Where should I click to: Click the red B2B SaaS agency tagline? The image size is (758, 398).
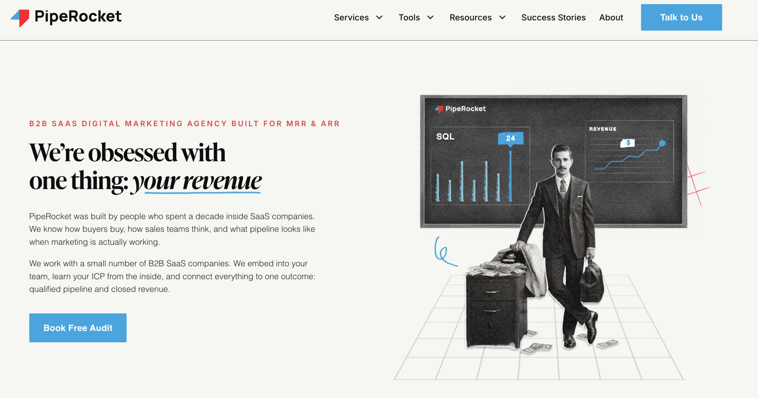pos(184,124)
